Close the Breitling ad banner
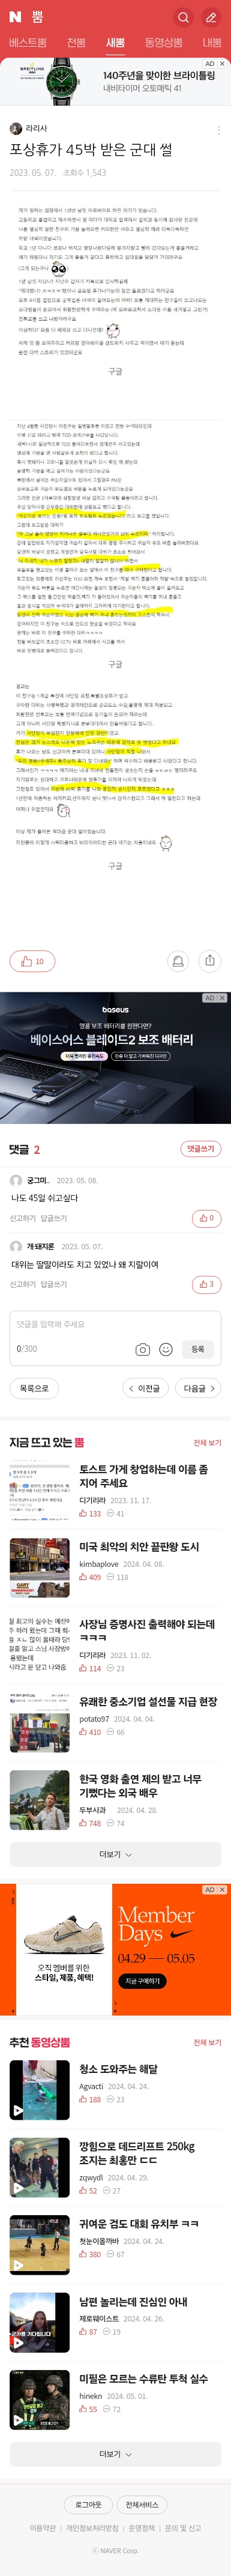The image size is (231, 2576). click(222, 64)
